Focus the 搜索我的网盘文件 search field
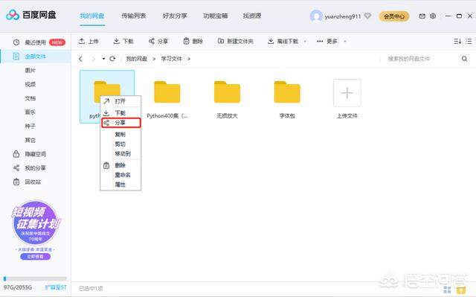This screenshot has width=476, height=297. coord(419,59)
